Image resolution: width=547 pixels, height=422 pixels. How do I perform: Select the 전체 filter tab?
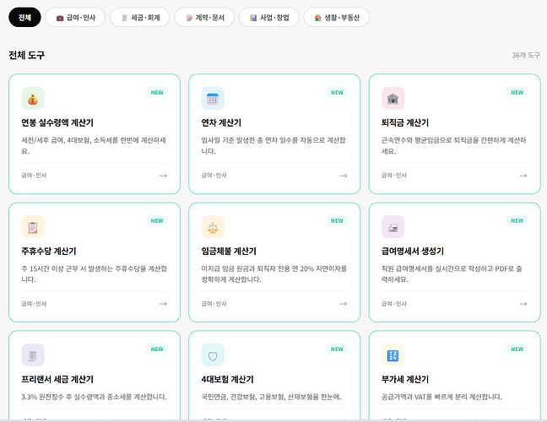coord(24,18)
